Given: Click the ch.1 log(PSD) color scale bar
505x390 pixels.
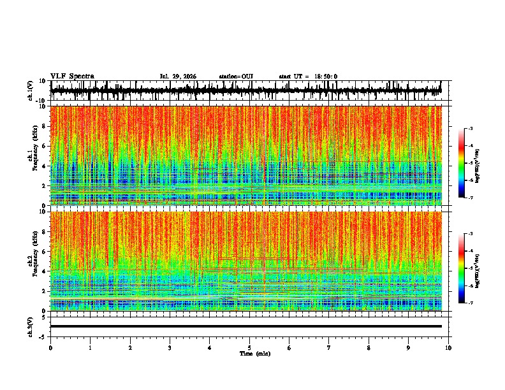Looking at the screenshot, I should (461, 163).
